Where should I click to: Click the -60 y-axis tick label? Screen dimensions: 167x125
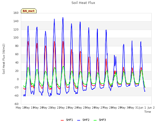click(x=16, y=104)
